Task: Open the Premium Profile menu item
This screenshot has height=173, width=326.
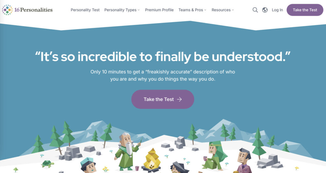Action: click(159, 10)
